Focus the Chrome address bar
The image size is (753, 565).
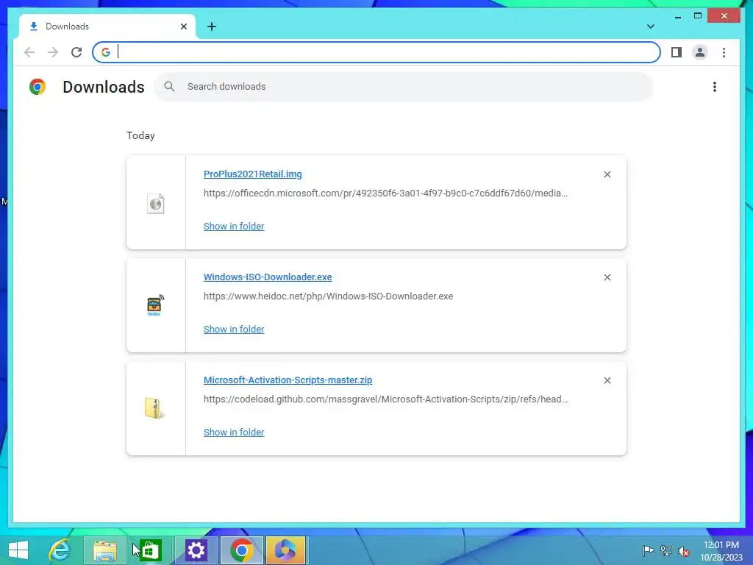coord(376,52)
